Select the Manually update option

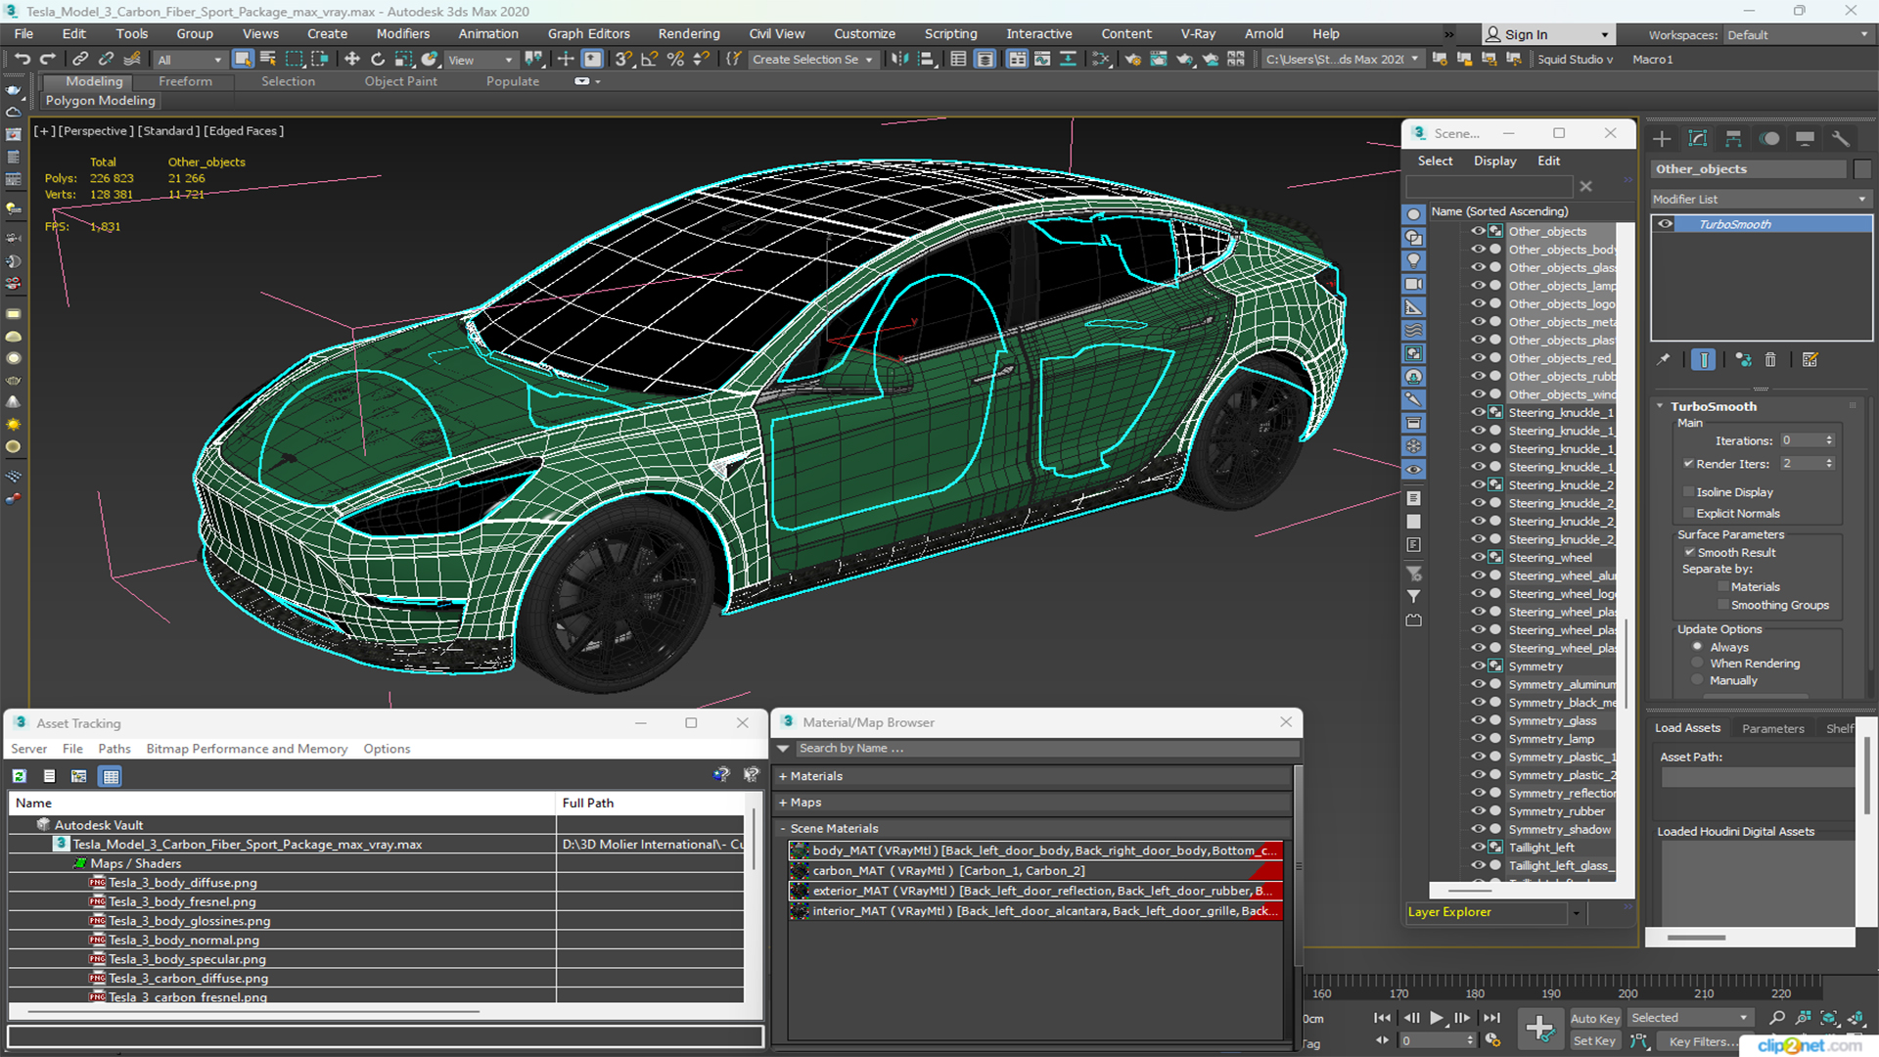coord(1698,680)
